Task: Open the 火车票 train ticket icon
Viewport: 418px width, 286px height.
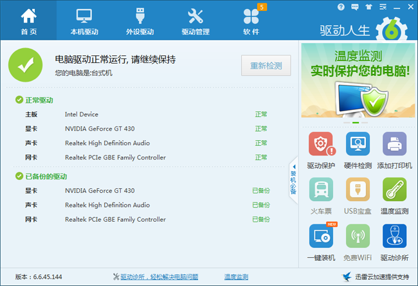Action: click(321, 190)
